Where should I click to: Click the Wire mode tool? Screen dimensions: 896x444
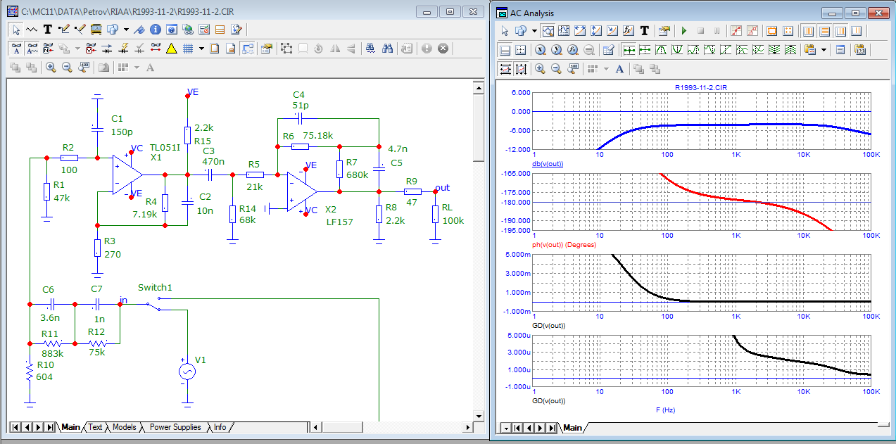coord(64,30)
